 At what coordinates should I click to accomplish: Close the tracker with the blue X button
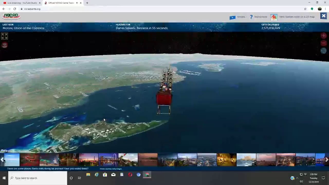(324, 16)
